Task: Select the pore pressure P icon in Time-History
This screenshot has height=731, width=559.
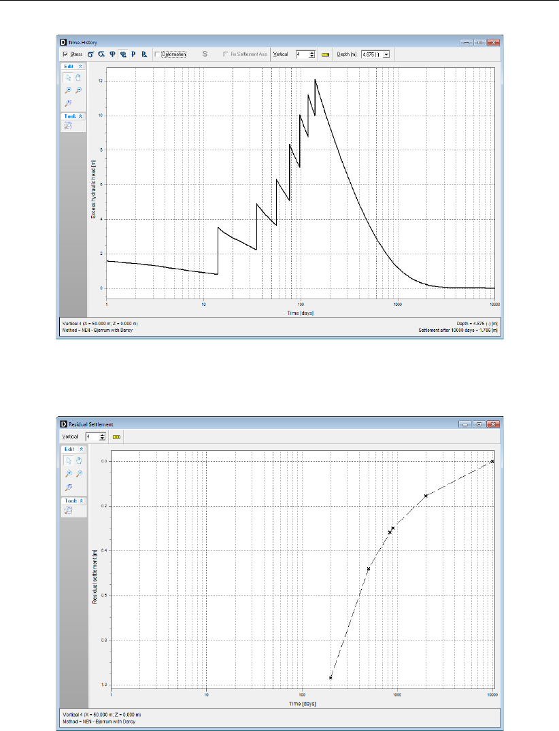Action: (x=133, y=54)
